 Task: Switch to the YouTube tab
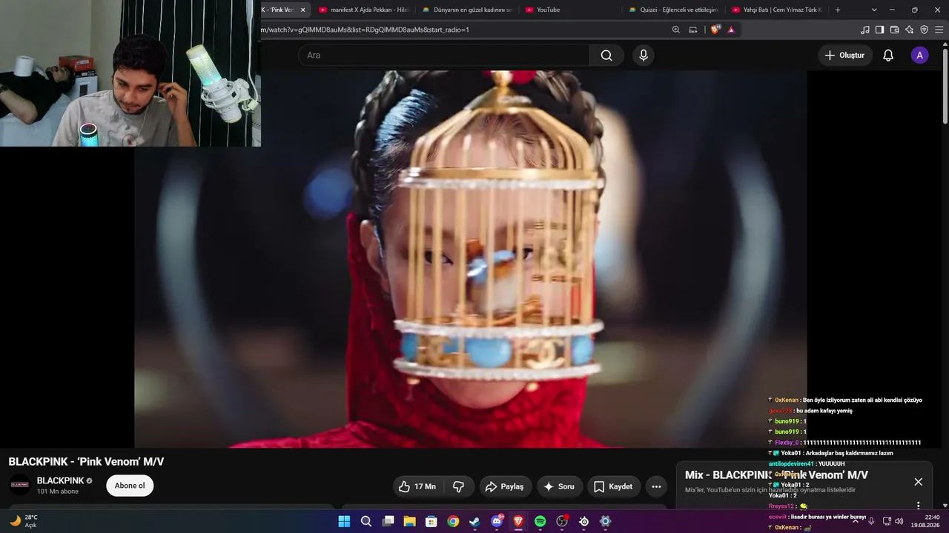[x=569, y=10]
